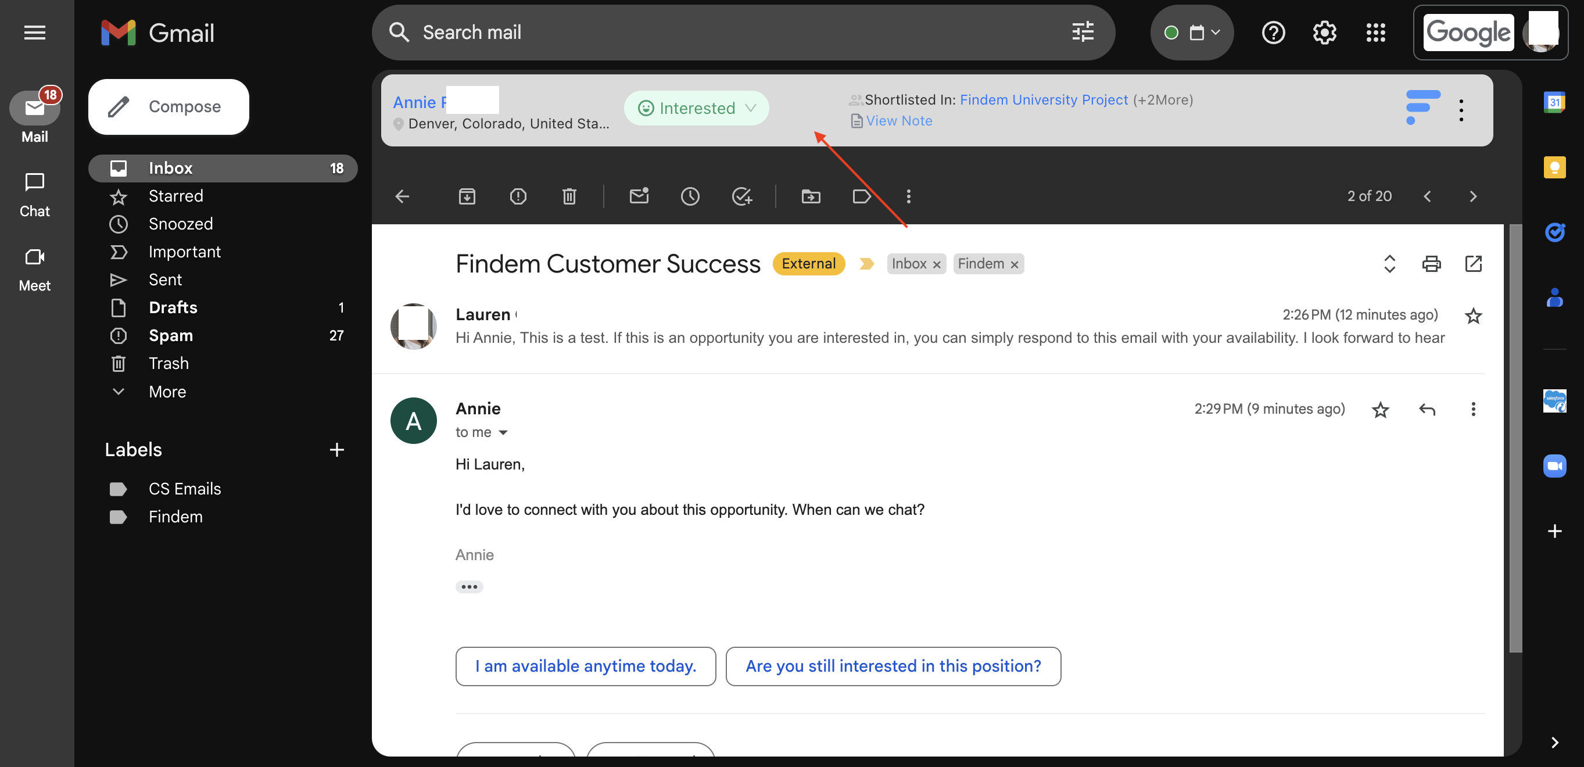Click the back to inbox arrow
1584x767 pixels.
[x=402, y=196]
